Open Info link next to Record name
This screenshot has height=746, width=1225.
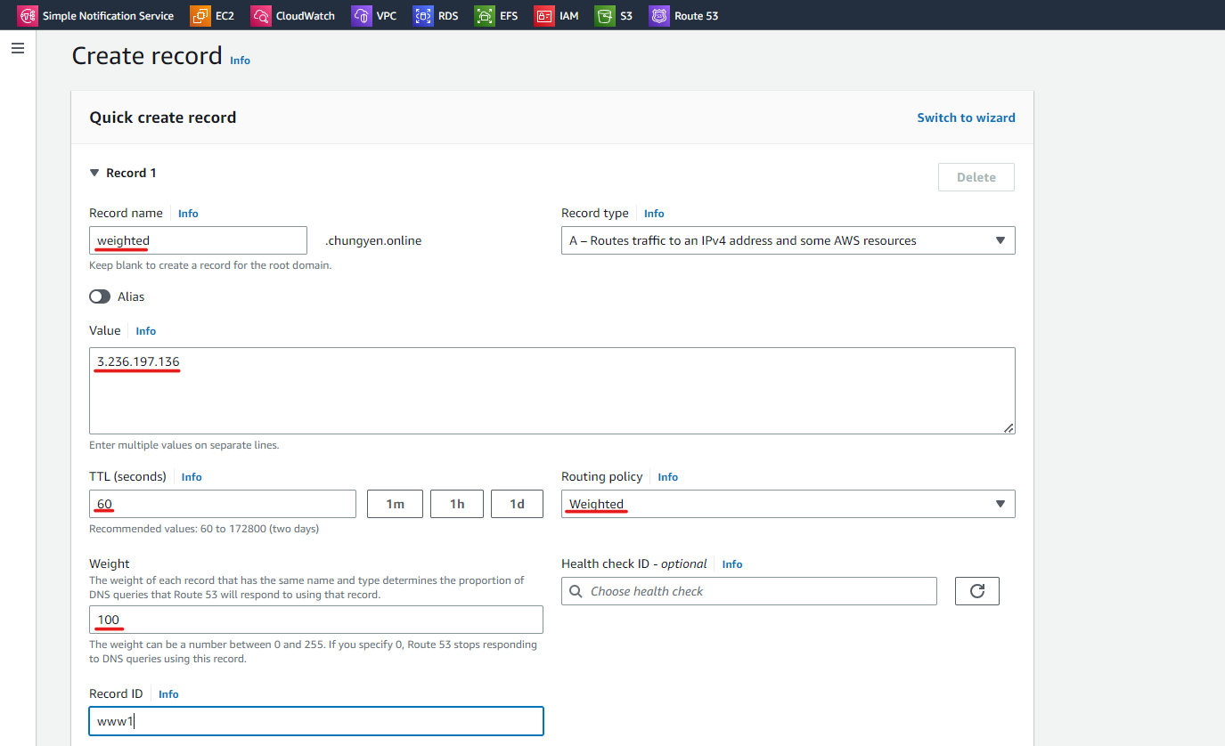click(x=188, y=214)
